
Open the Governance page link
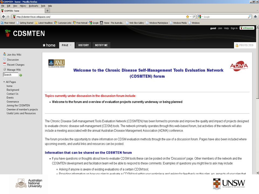tap(13, 102)
